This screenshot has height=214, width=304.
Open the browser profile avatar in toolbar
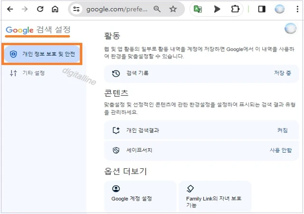(x=280, y=9)
